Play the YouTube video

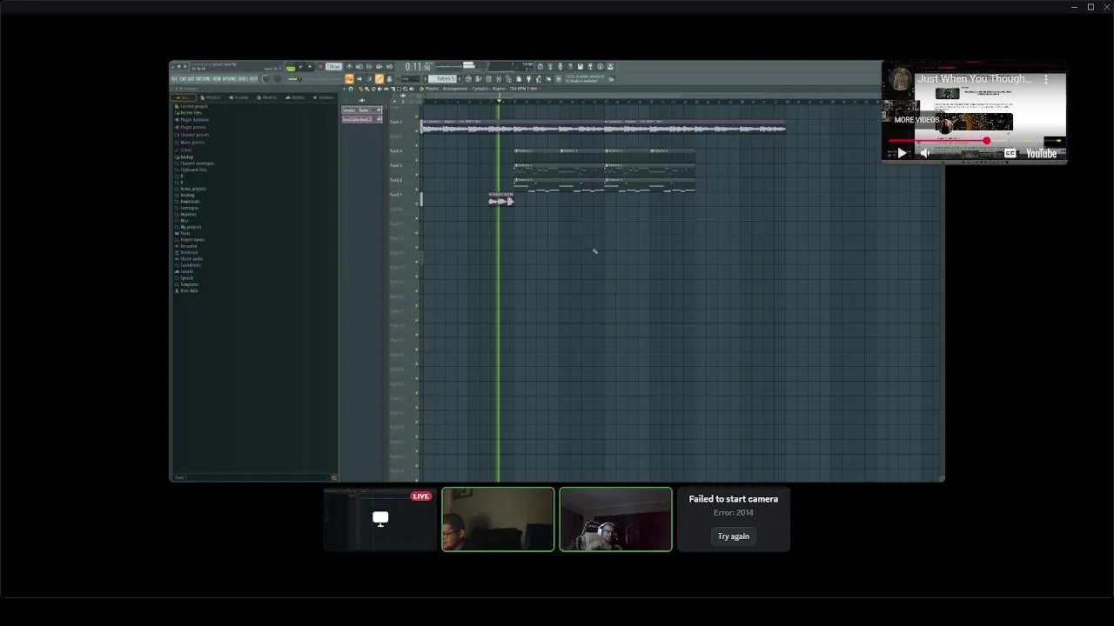tap(902, 153)
